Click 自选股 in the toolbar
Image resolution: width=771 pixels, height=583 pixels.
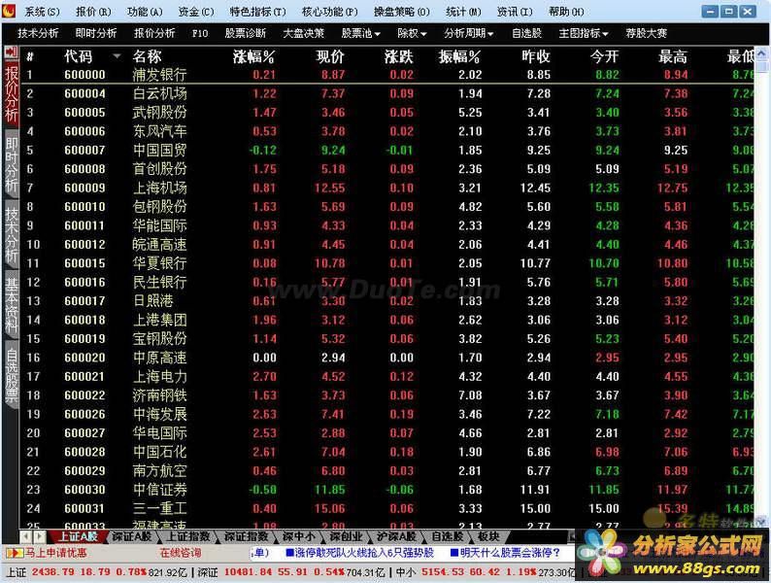pos(526,33)
